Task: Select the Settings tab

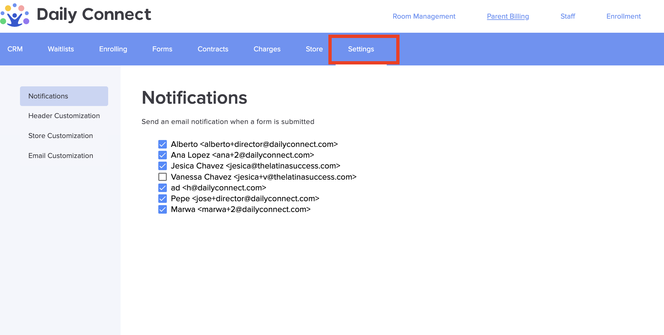Action: point(361,49)
